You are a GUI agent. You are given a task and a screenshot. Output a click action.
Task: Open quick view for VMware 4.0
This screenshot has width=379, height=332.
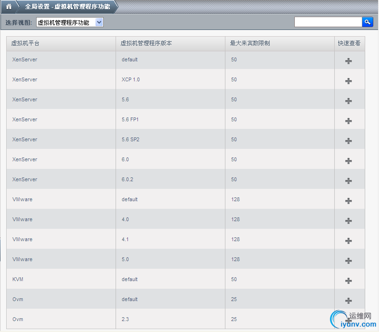point(348,221)
